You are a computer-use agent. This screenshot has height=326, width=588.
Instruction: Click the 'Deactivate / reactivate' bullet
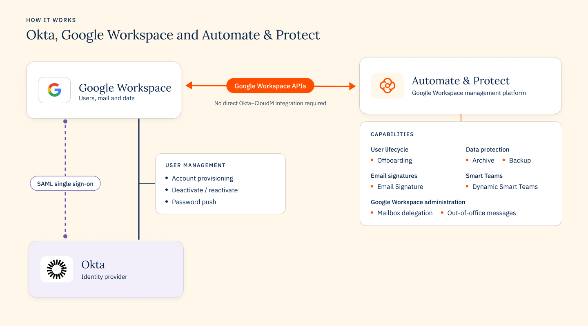[x=205, y=190]
